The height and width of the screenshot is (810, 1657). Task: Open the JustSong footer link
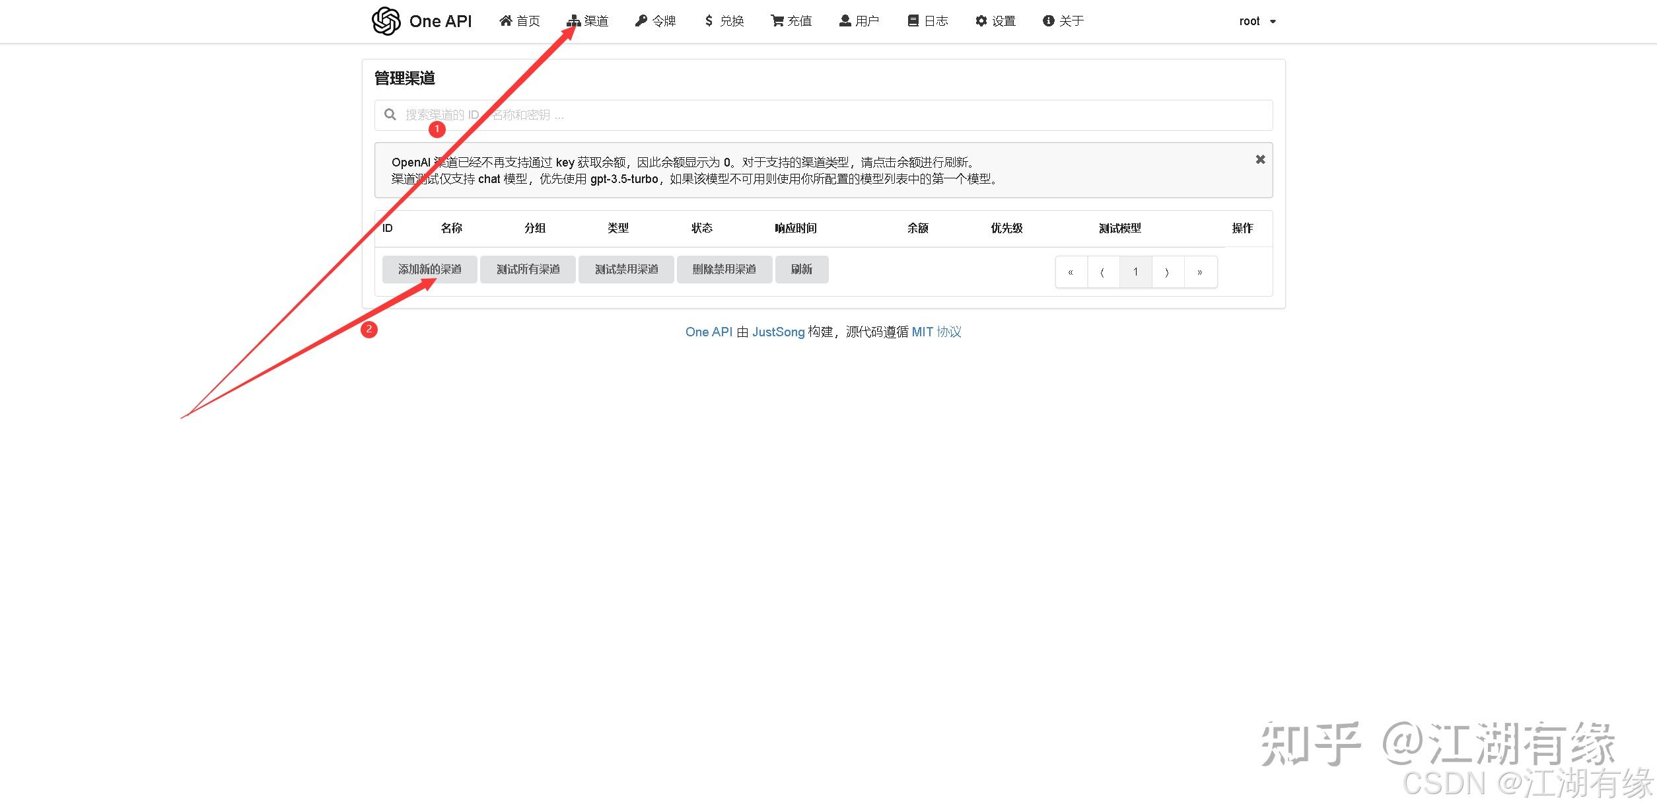tap(778, 332)
